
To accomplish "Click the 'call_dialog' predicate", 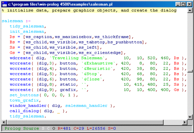I will tap(24, 111).
